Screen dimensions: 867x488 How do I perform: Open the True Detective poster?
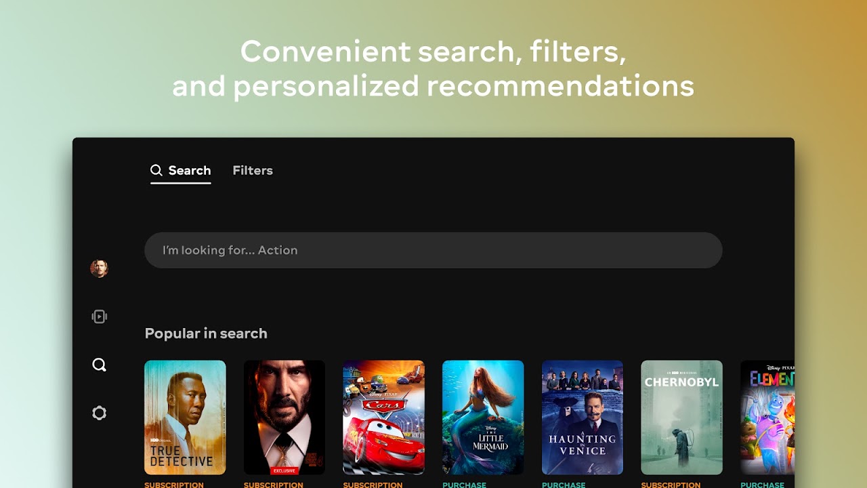point(185,418)
